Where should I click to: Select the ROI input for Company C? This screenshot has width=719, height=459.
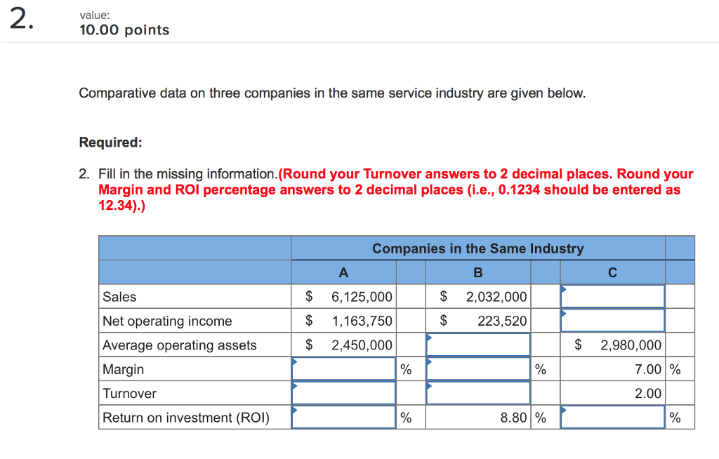coord(612,417)
